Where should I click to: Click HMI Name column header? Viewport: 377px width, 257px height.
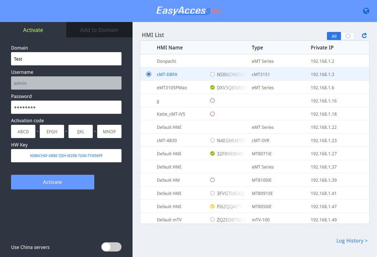(170, 48)
